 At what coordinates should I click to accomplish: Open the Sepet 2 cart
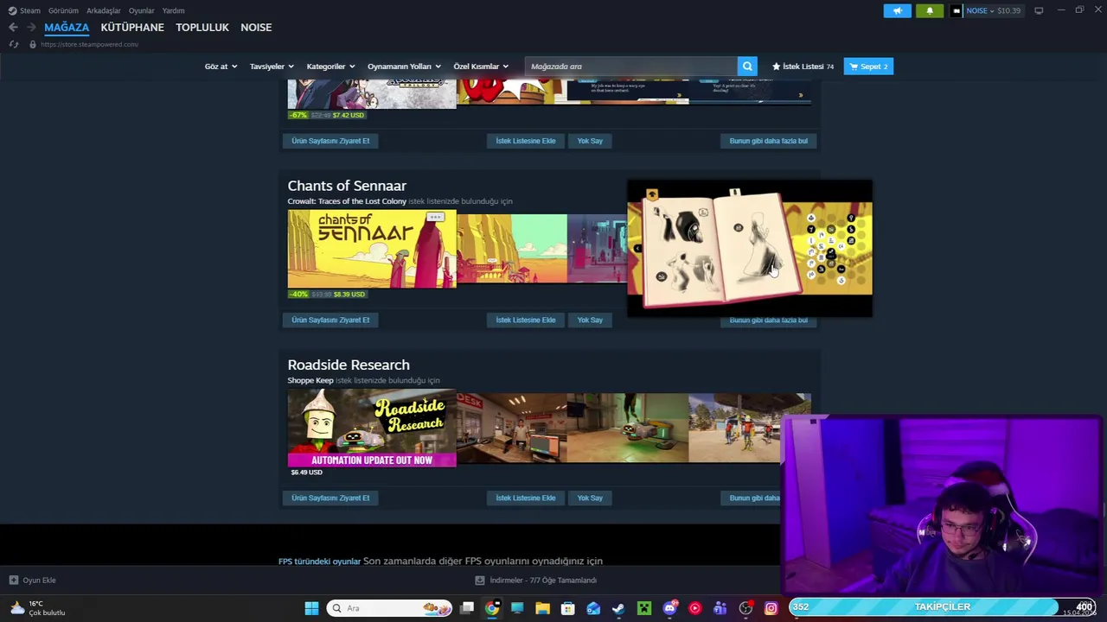pyautogui.click(x=868, y=67)
